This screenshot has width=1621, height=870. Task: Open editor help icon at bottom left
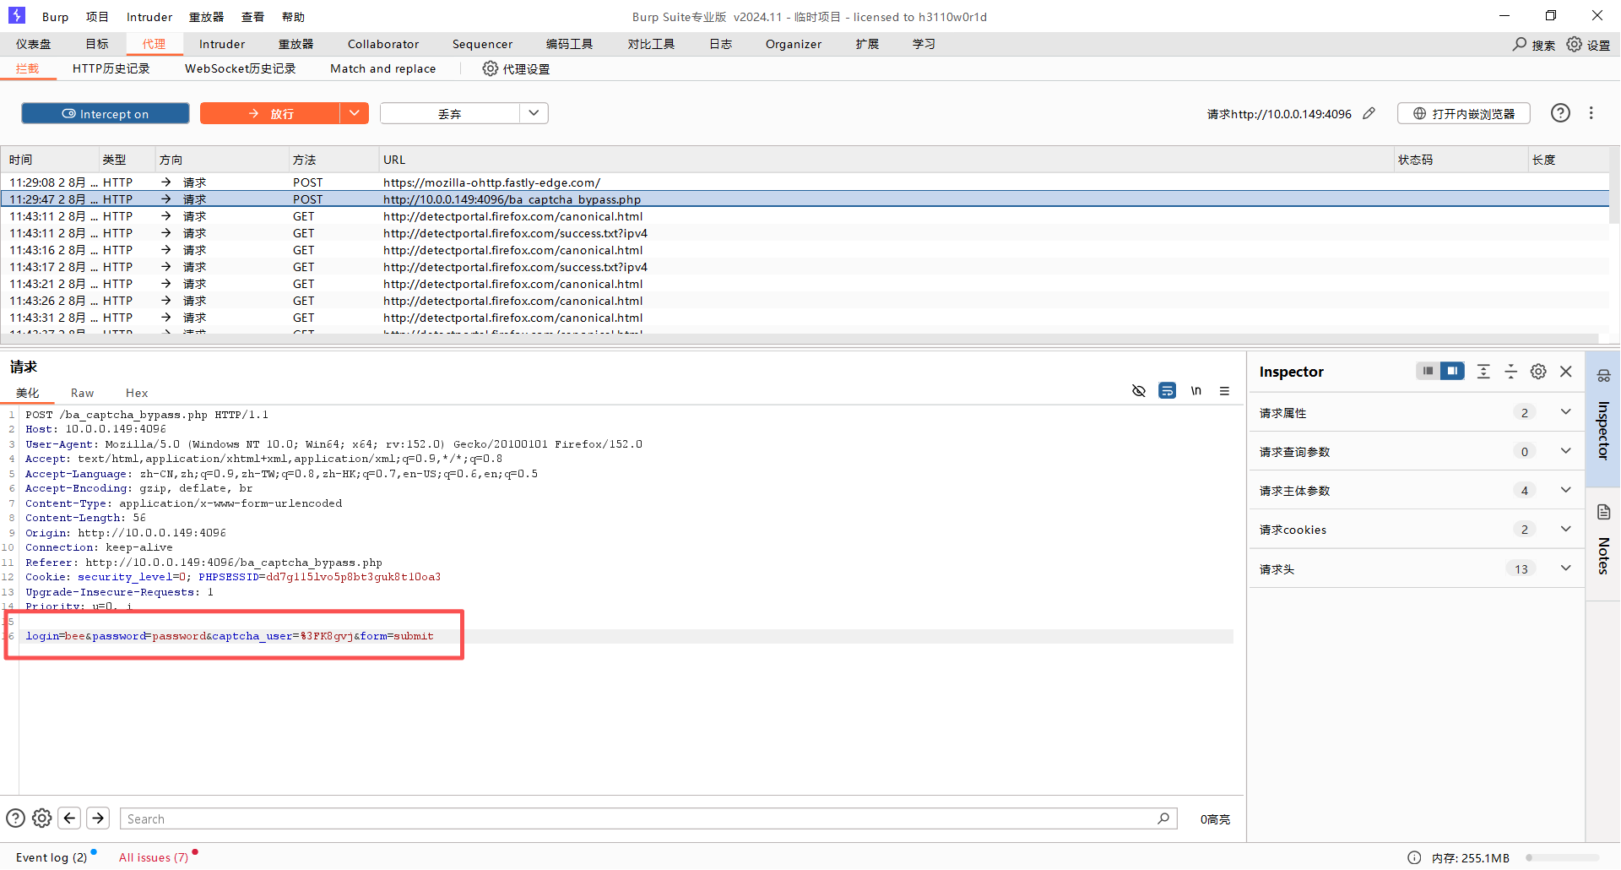click(15, 818)
